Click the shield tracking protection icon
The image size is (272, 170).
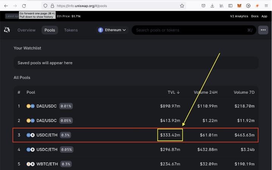(x=45, y=6)
